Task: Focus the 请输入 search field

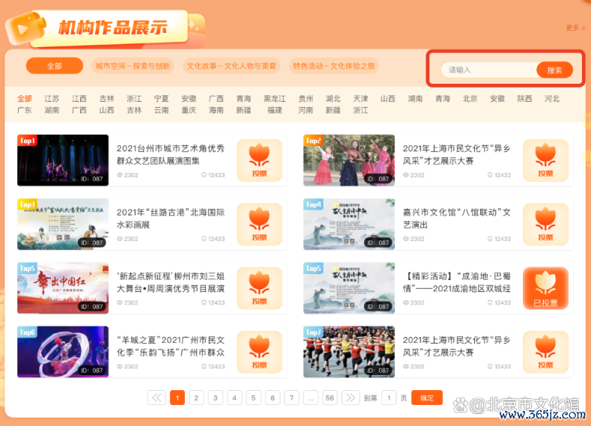Action: click(489, 70)
